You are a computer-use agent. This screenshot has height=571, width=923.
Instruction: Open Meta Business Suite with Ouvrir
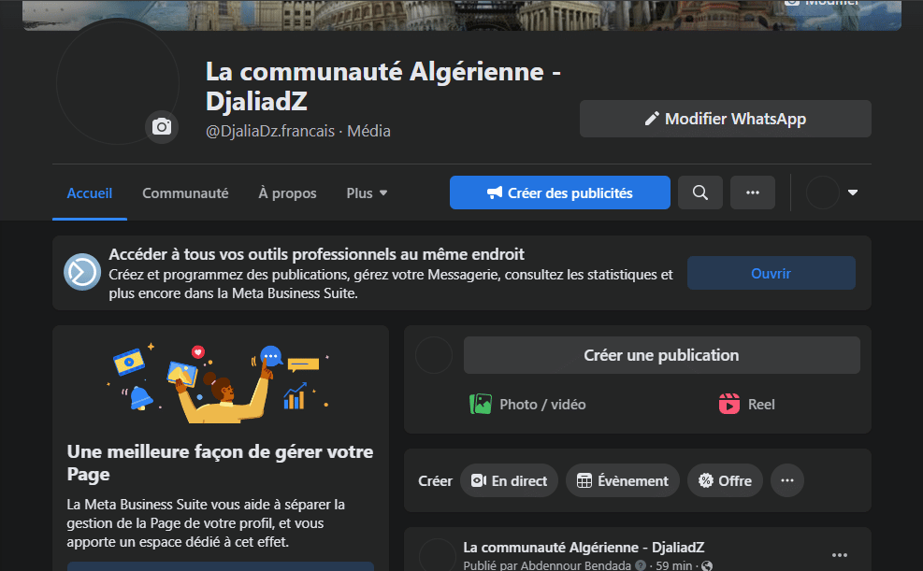(x=772, y=273)
